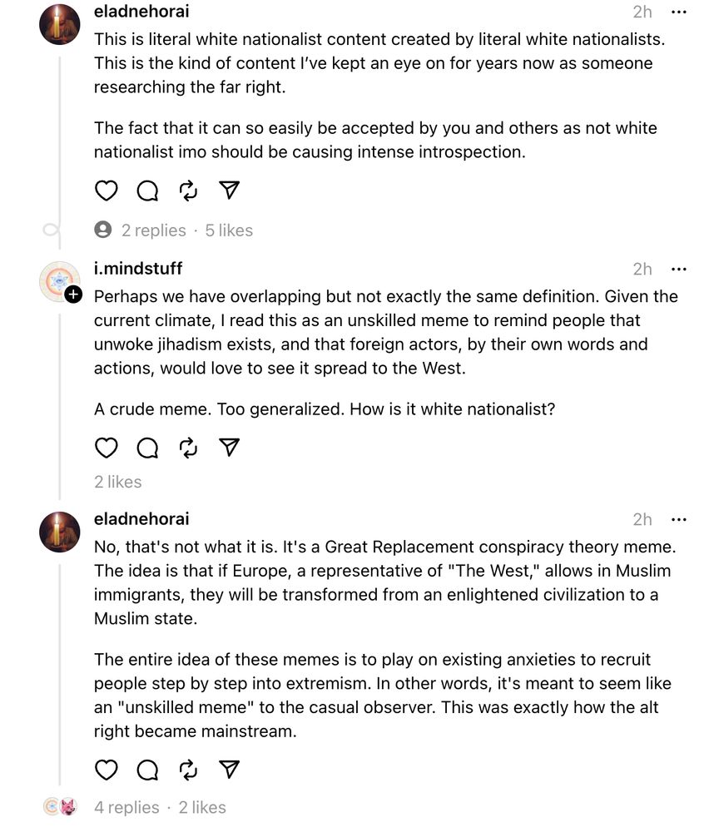
Task: Follow i.mindstuff via the plus badge
Action: (x=72, y=293)
